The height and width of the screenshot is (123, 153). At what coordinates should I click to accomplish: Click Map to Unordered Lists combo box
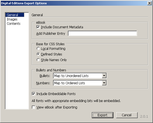80,76
